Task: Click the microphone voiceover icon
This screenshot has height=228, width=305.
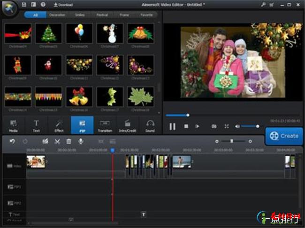Action: (x=81, y=141)
